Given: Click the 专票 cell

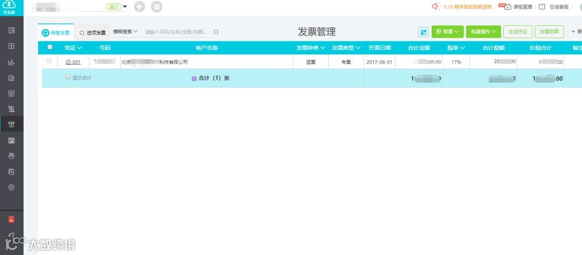Looking at the screenshot, I should (x=346, y=62).
